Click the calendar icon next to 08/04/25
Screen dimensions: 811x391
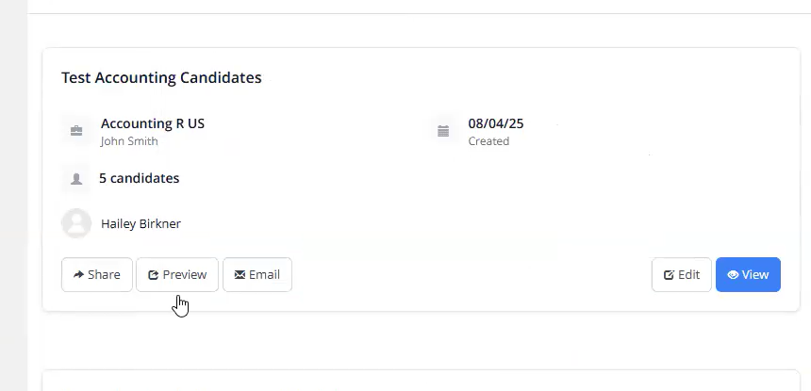click(443, 131)
